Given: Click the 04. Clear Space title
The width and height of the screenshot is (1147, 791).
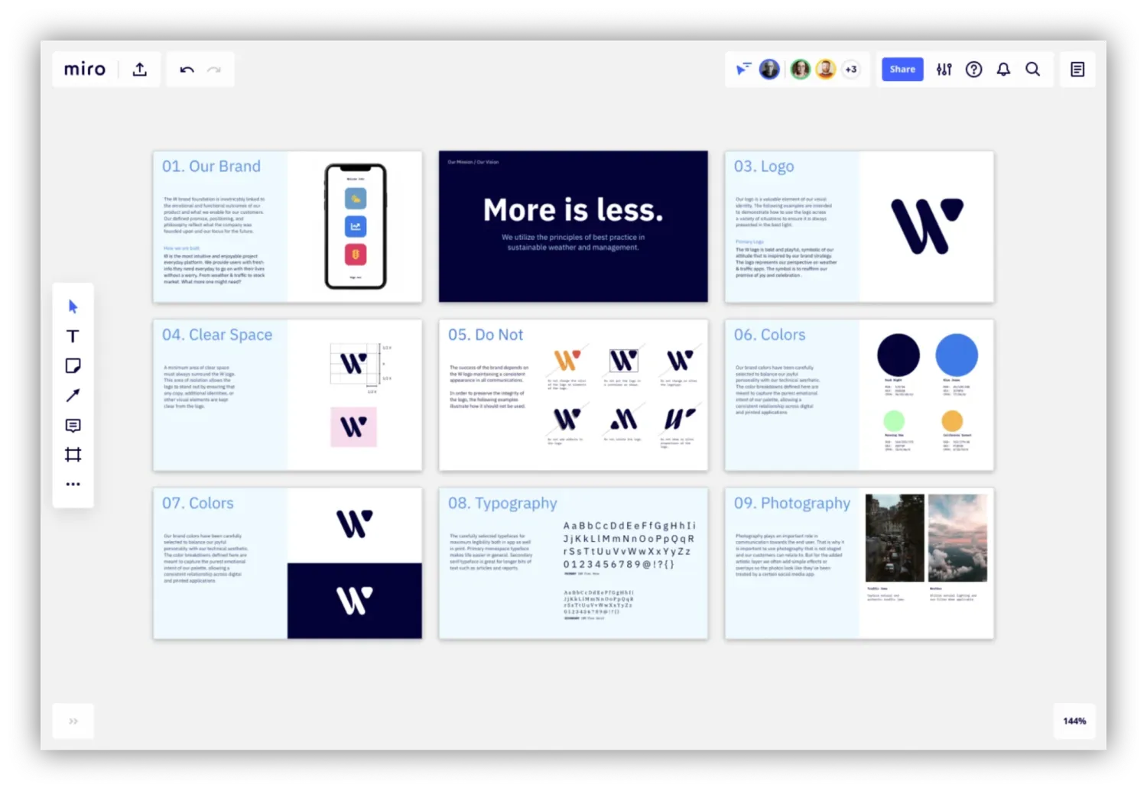Looking at the screenshot, I should [x=217, y=335].
